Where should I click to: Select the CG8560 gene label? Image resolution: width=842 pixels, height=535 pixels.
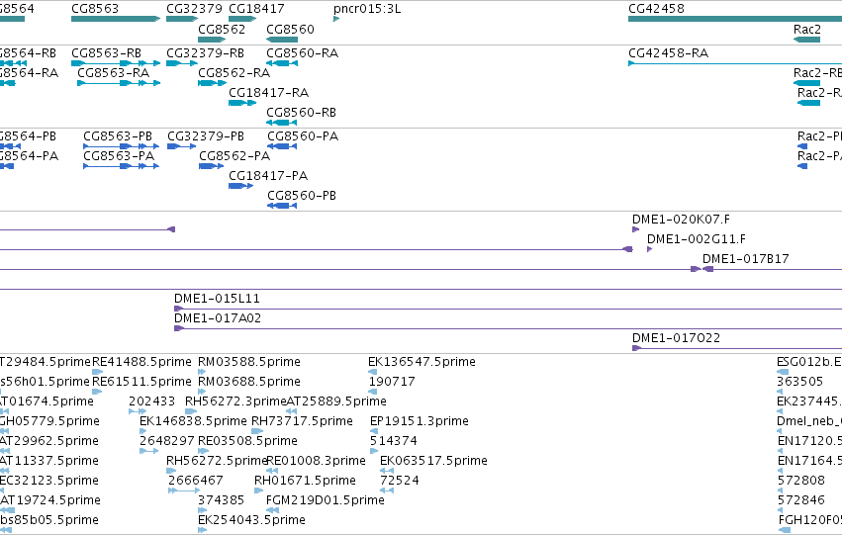point(290,29)
